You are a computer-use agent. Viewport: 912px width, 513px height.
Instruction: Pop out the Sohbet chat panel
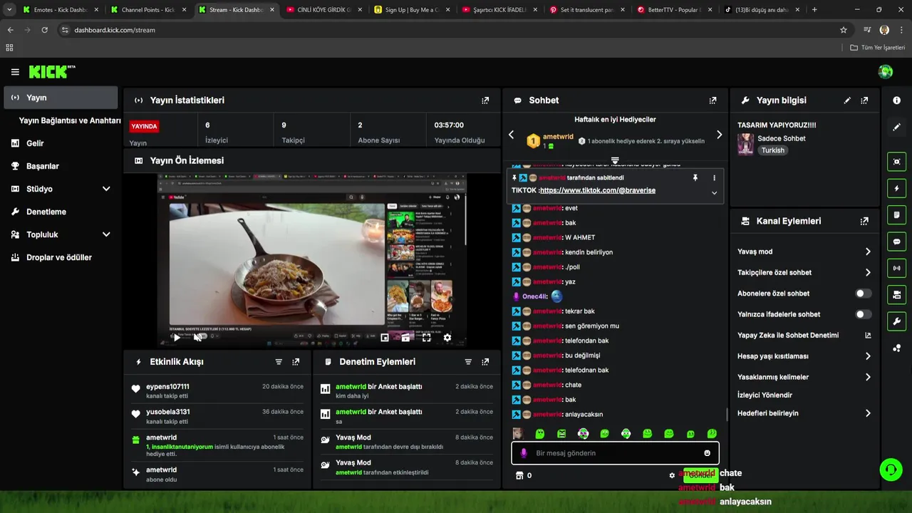point(712,100)
